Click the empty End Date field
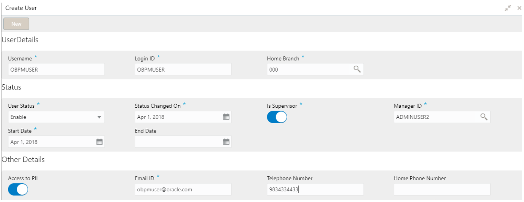The height and width of the screenshot is (202, 524). click(178, 141)
